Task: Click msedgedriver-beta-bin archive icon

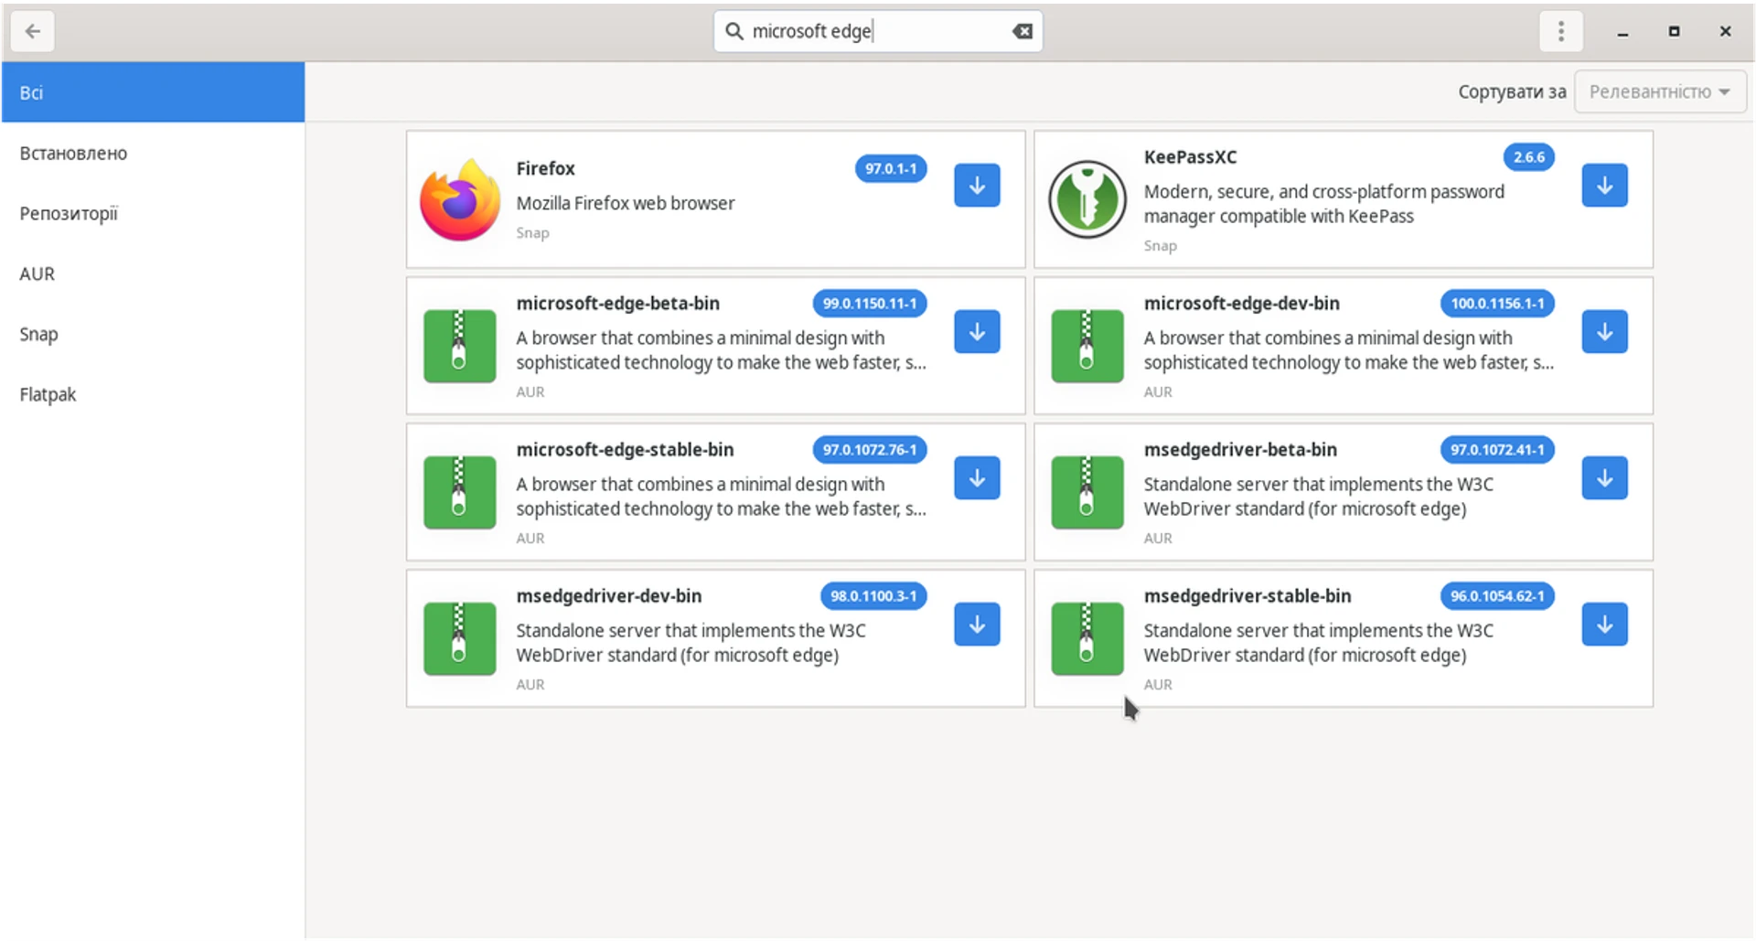Action: 1087,492
